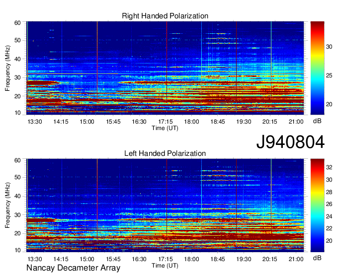Click the 13:30 time tick of Left Handed plot
This screenshot has height=274, width=338.
coord(35,259)
